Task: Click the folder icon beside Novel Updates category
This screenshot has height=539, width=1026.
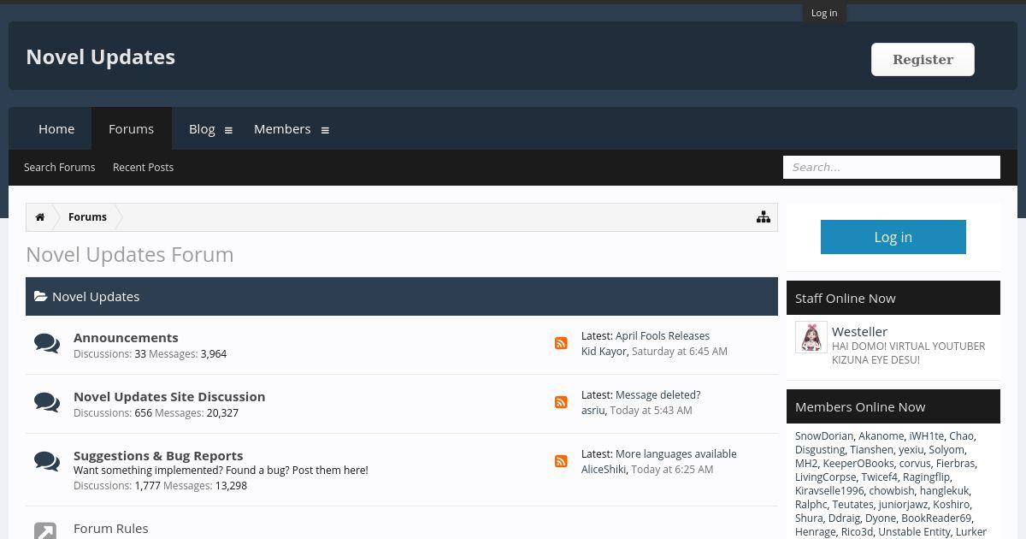Action: coord(40,297)
